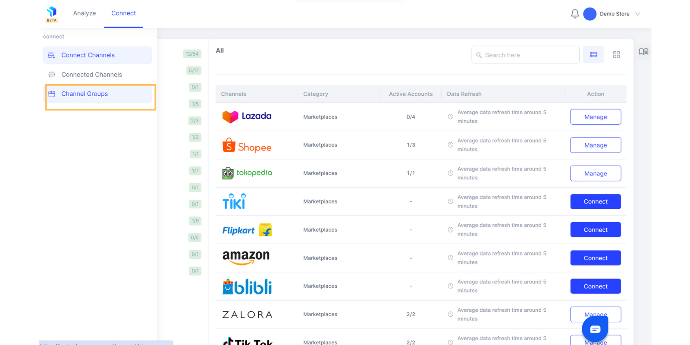Click Connect for Tiki
Screen dimensions: 690x345
(596, 201)
